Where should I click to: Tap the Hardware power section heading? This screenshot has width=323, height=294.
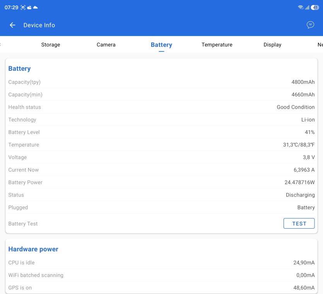pos(33,249)
